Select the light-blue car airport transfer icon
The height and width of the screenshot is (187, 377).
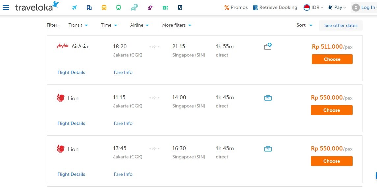pyautogui.click(x=134, y=8)
